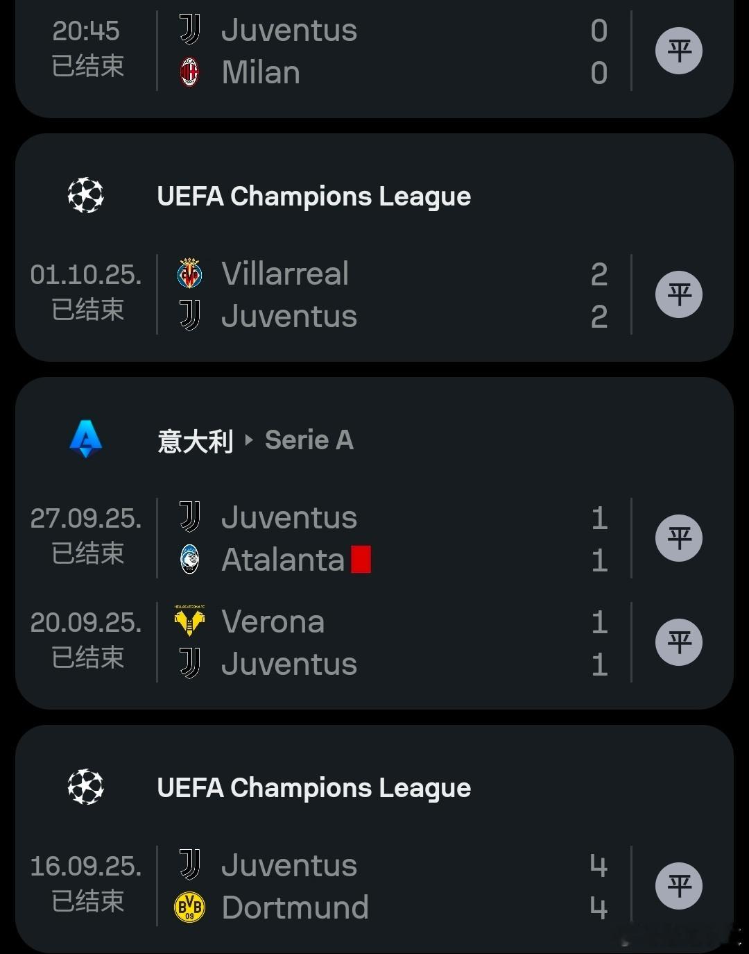Screen dimensions: 749x954
Task: Tap the draw badge for Juventus–Dortmund
Action: click(679, 886)
